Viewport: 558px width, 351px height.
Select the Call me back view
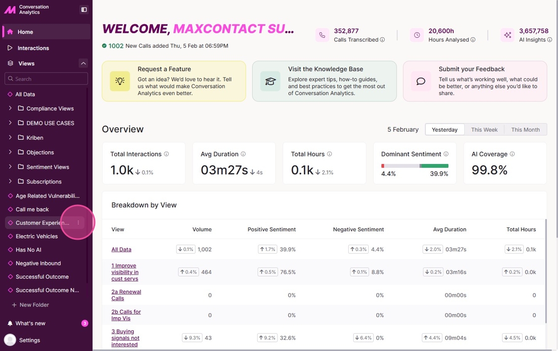pos(44,209)
